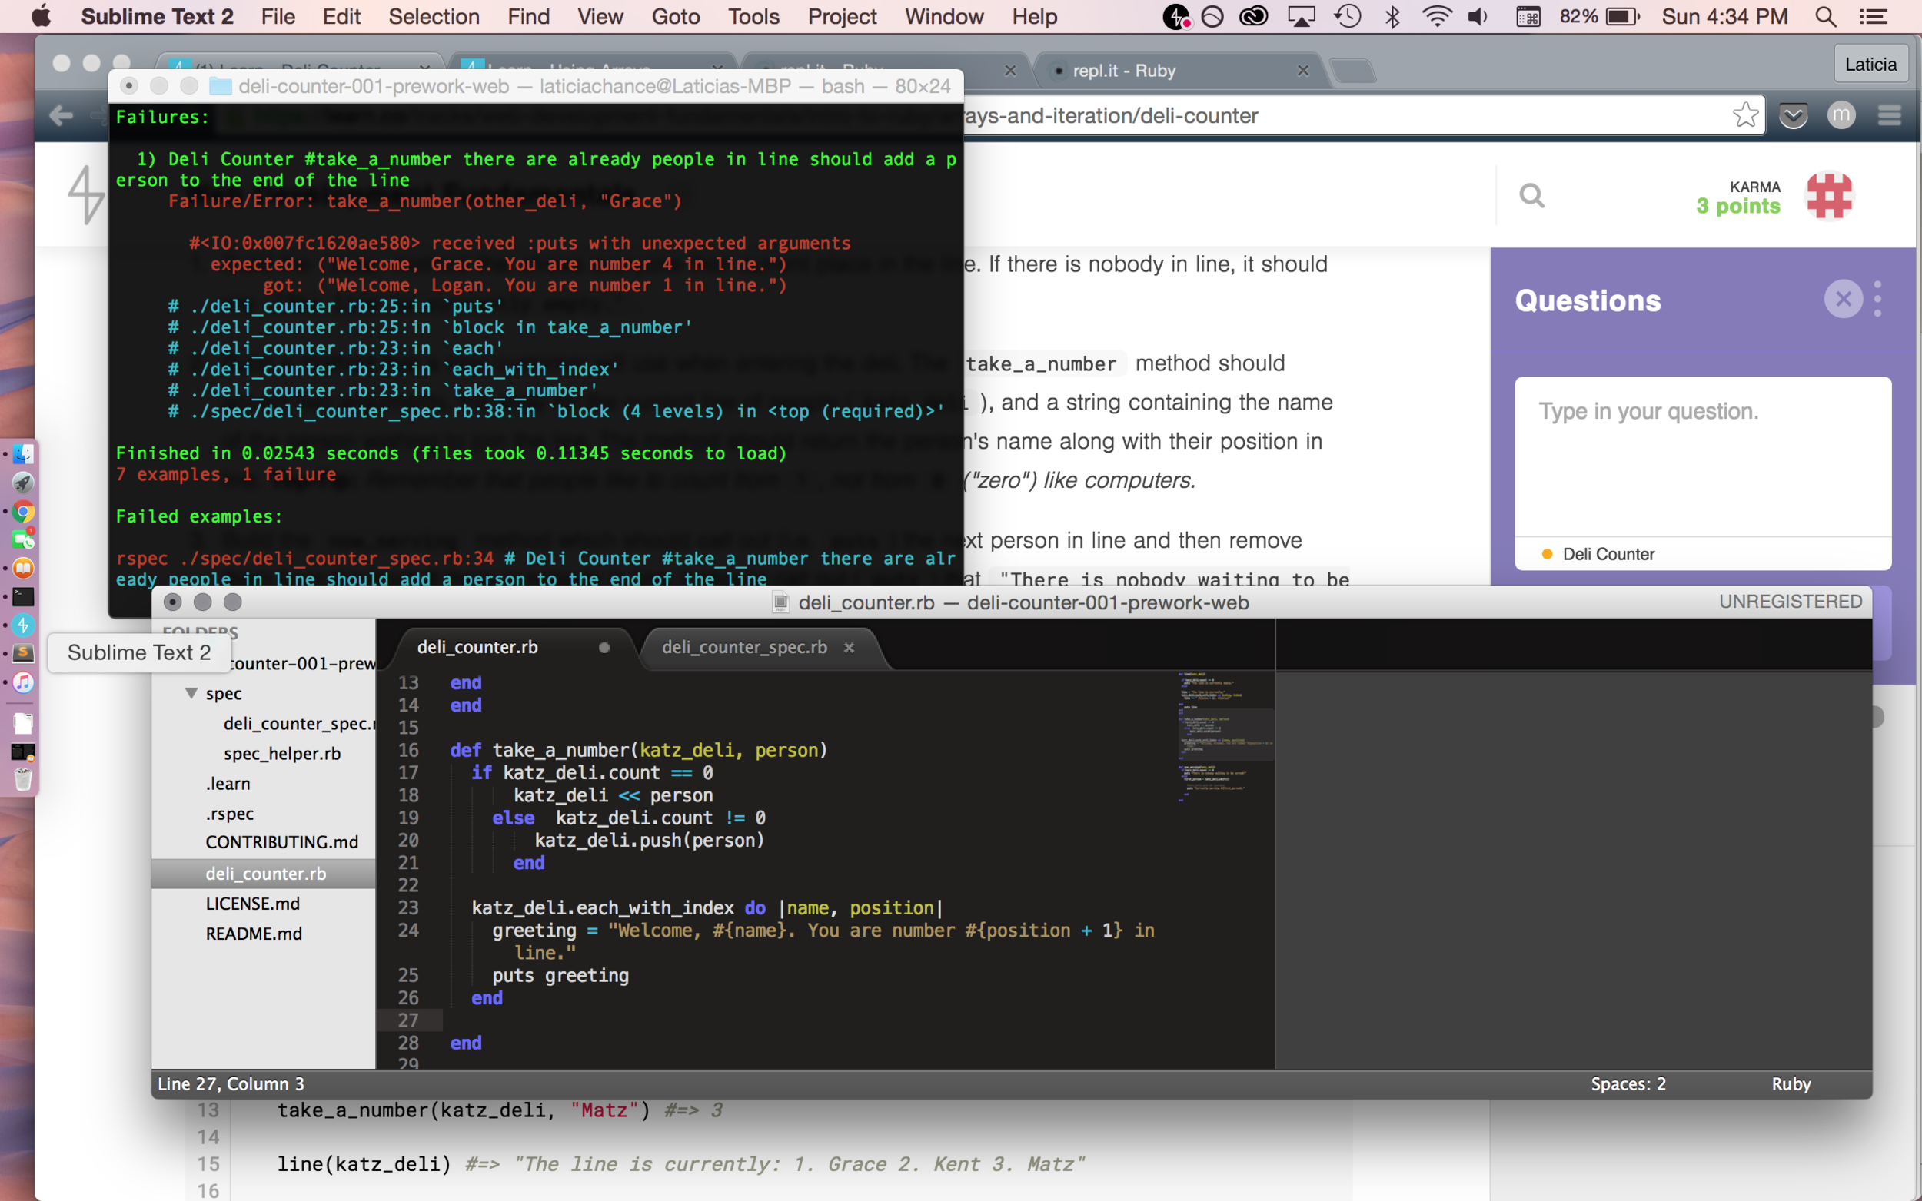The image size is (1922, 1201).
Task: Click Laticia profile button in Chrome
Action: [x=1870, y=65]
